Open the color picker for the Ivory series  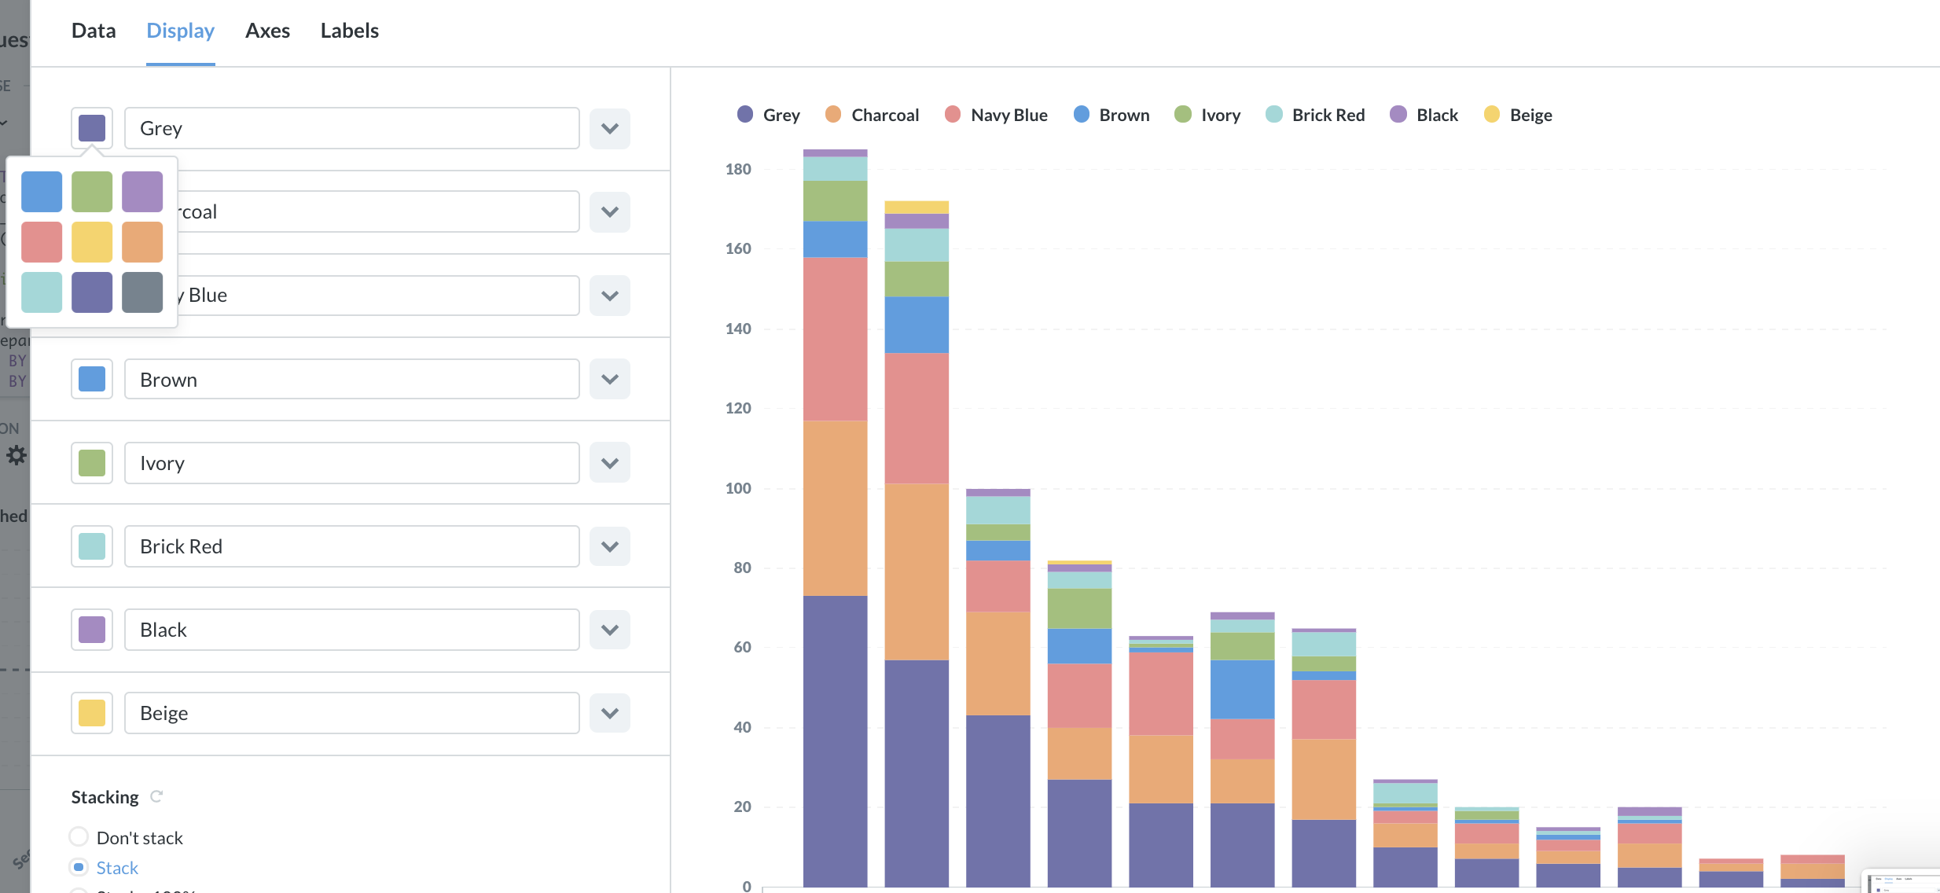point(91,463)
